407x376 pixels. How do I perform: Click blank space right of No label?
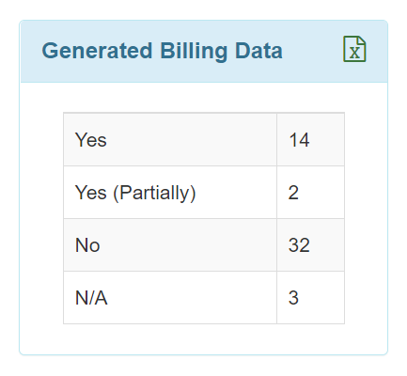tap(188, 245)
